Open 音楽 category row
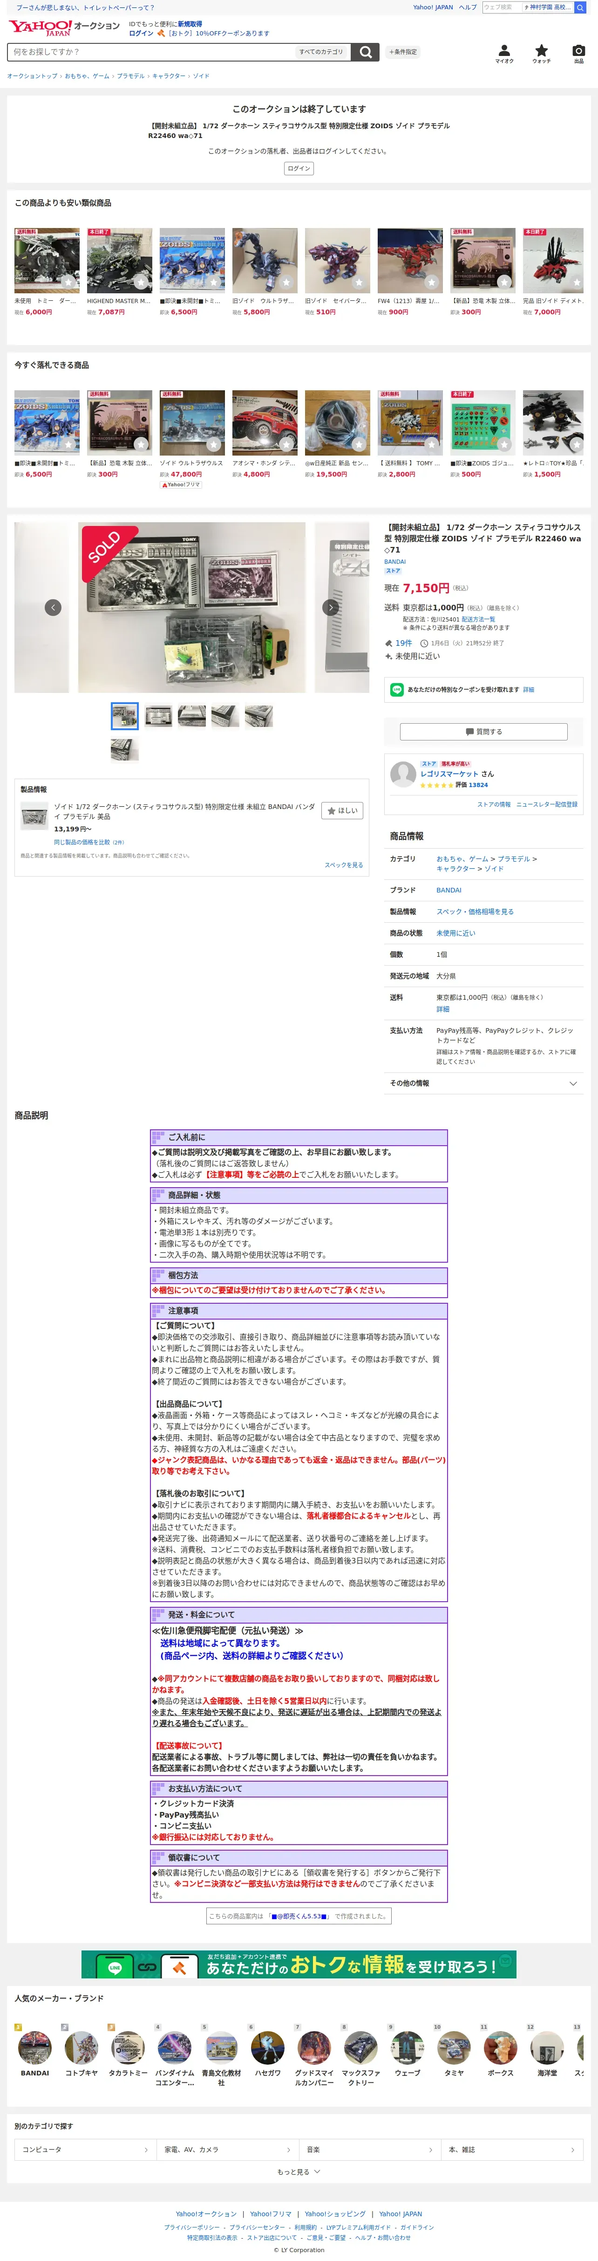The height and width of the screenshot is (2261, 598). point(370,2150)
